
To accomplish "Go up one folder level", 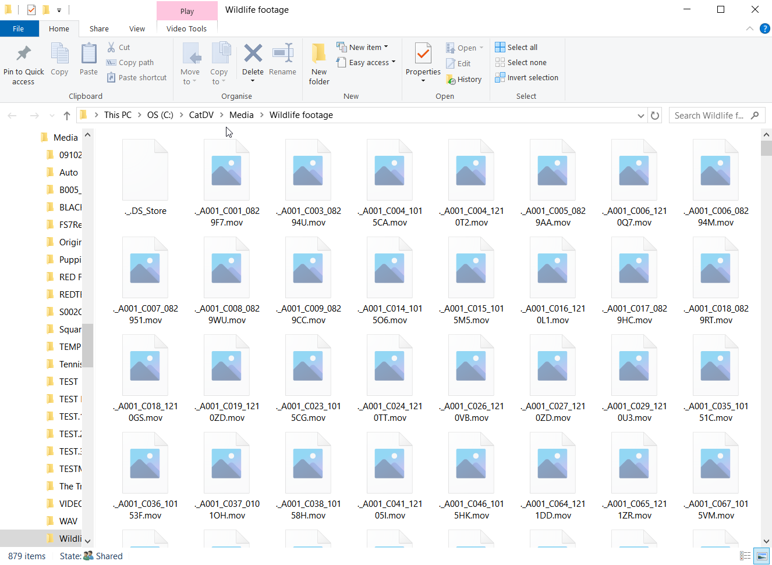I will click(x=67, y=115).
